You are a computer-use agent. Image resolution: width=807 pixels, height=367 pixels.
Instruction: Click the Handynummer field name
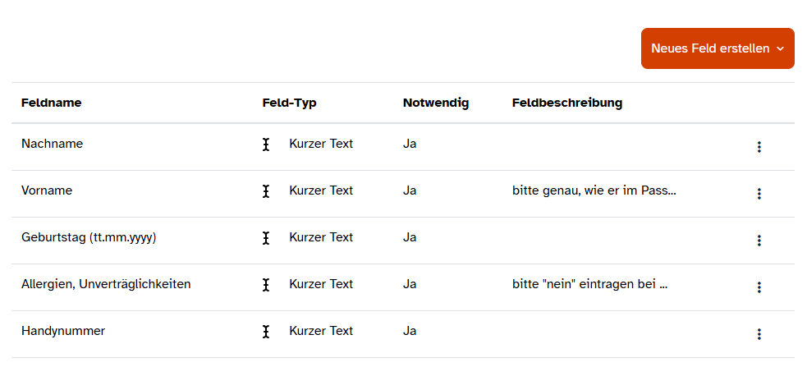tap(63, 331)
